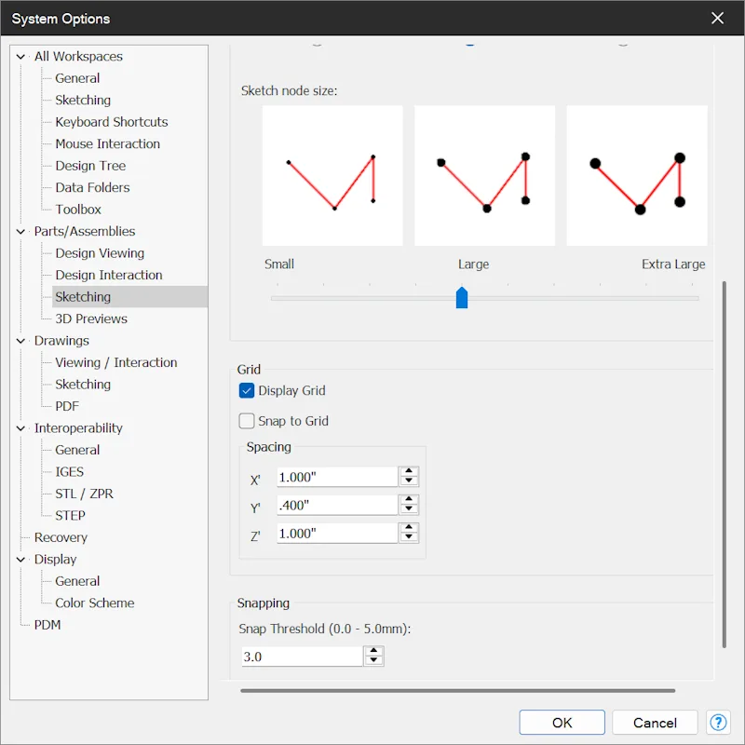745x745 pixels.
Task: Select Mouse Interaction in the tree
Action: click(107, 144)
